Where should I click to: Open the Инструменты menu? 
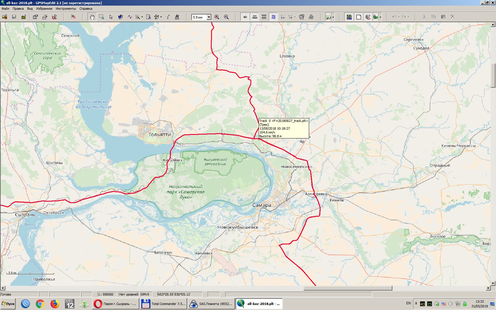[66, 9]
